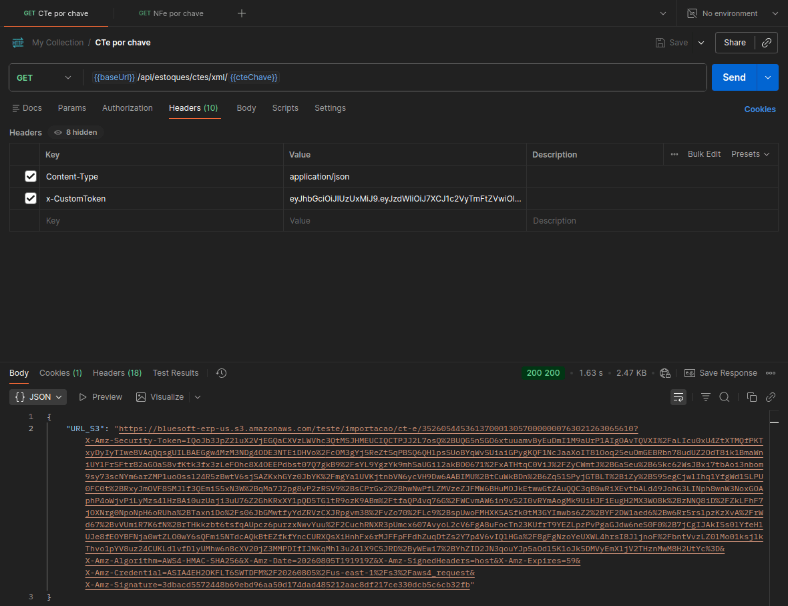
Task: Switch to the NFe por chave tab
Action: click(171, 13)
